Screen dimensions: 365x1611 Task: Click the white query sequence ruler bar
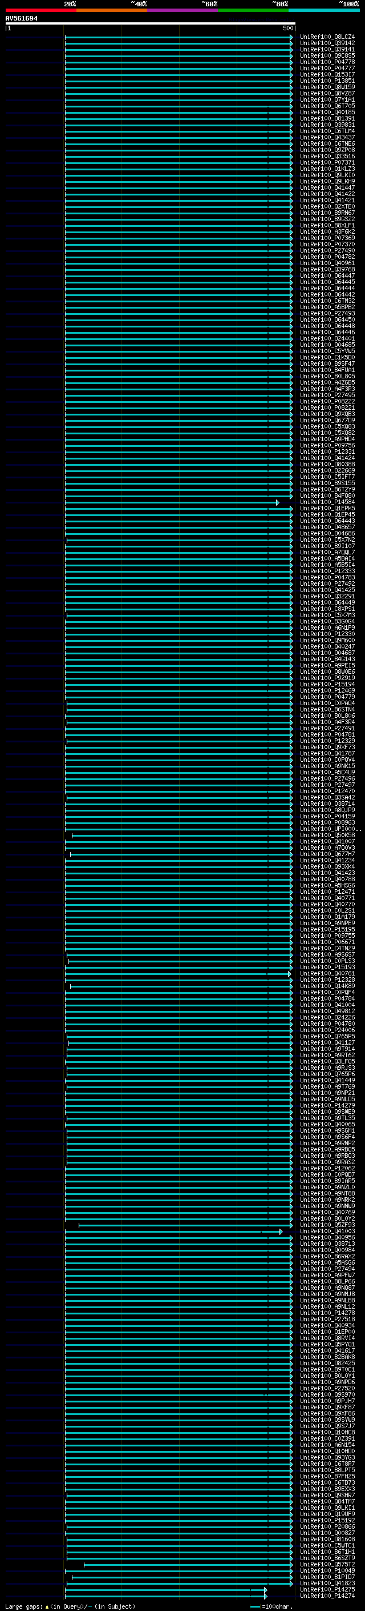coord(151,24)
